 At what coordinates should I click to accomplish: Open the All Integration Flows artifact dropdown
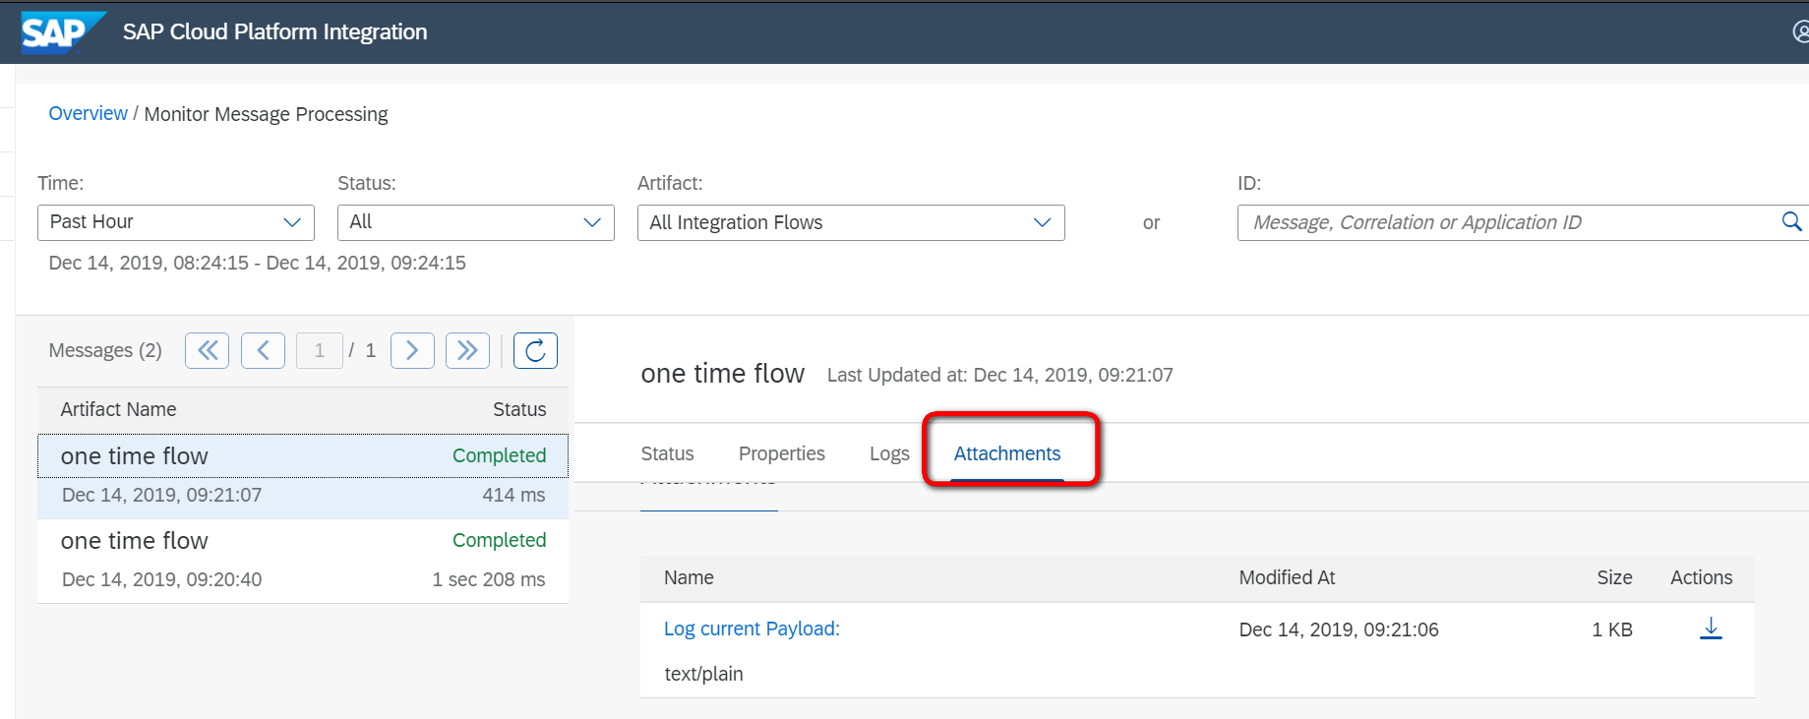[850, 222]
